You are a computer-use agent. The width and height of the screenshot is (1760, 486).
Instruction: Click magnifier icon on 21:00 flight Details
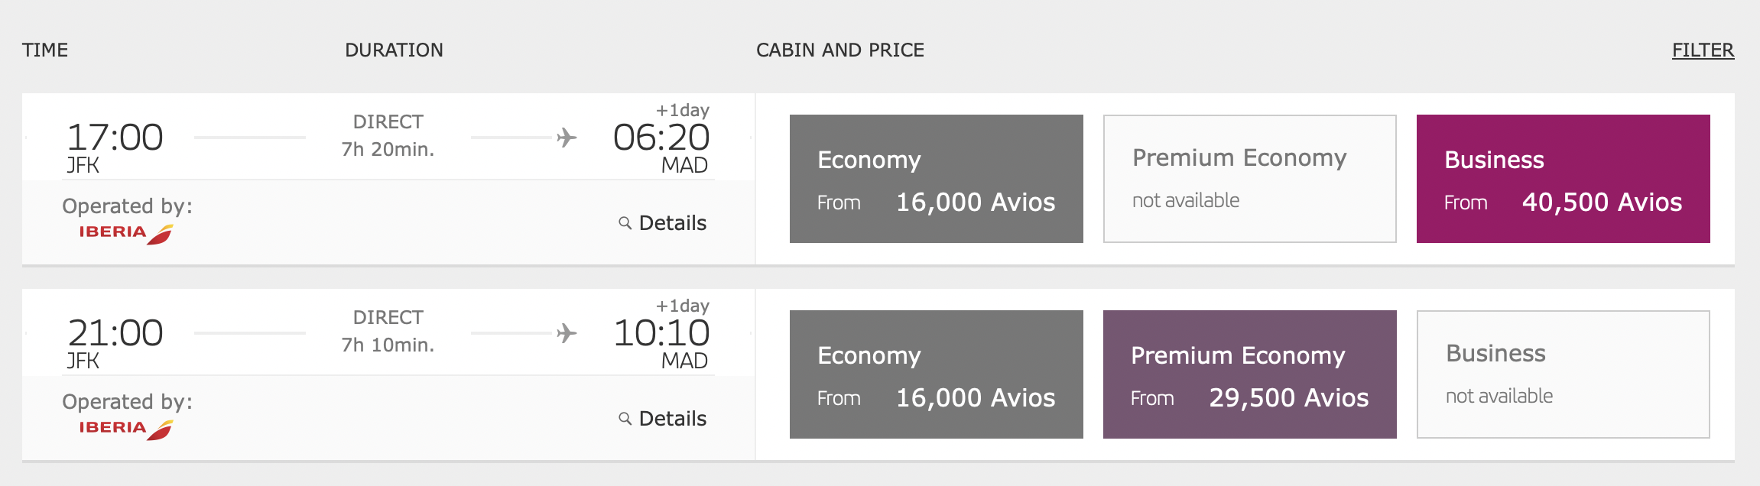625,419
